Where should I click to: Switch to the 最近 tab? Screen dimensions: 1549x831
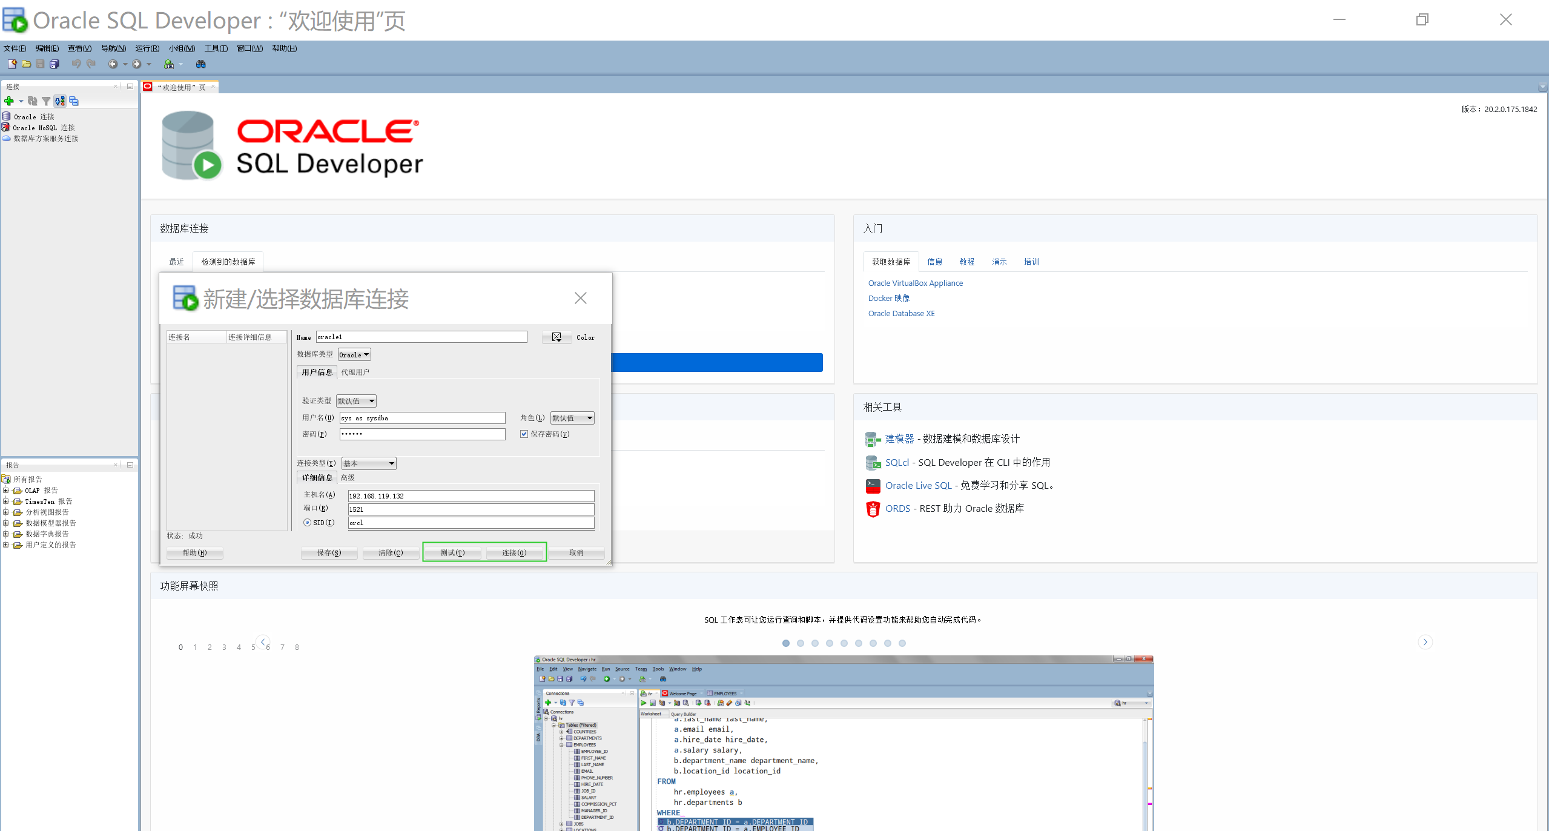tap(176, 262)
